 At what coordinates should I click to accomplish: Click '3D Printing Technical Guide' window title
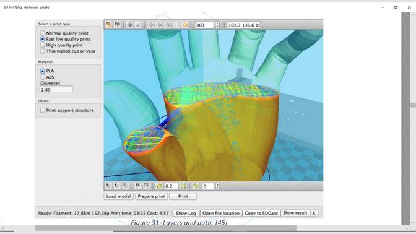[x=26, y=7]
